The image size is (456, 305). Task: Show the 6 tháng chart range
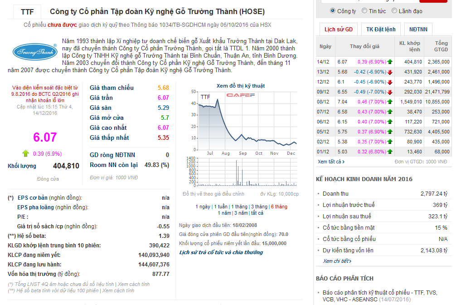(x=279, y=207)
